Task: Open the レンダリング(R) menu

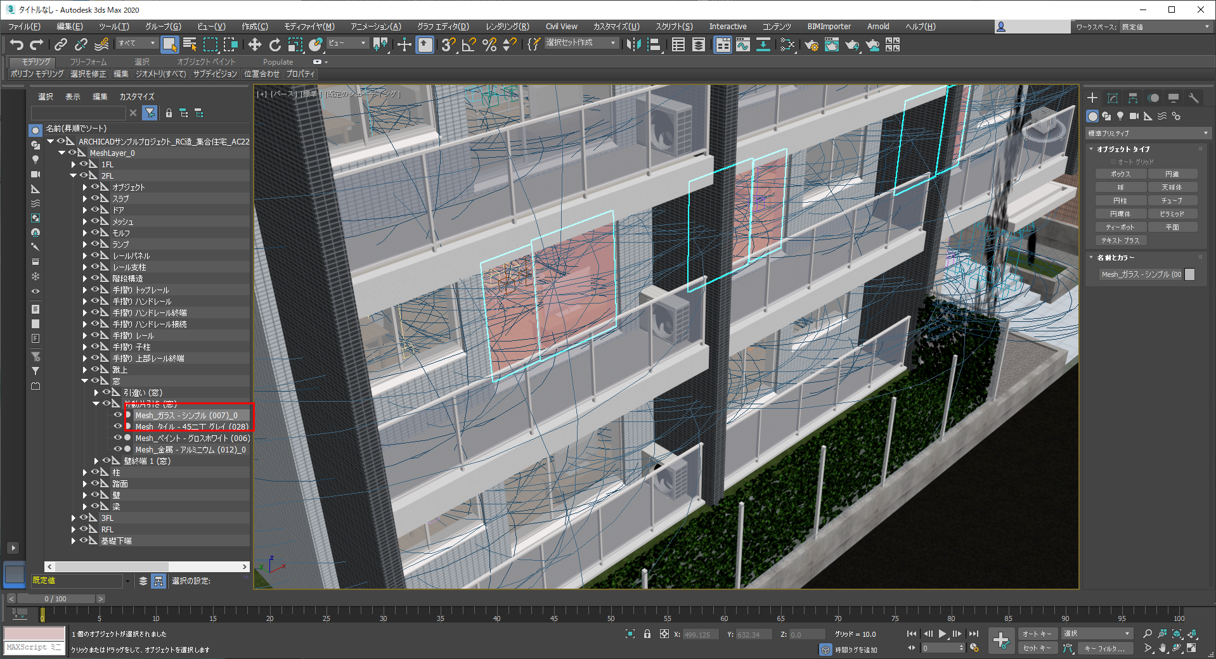Action: pyautogui.click(x=507, y=27)
